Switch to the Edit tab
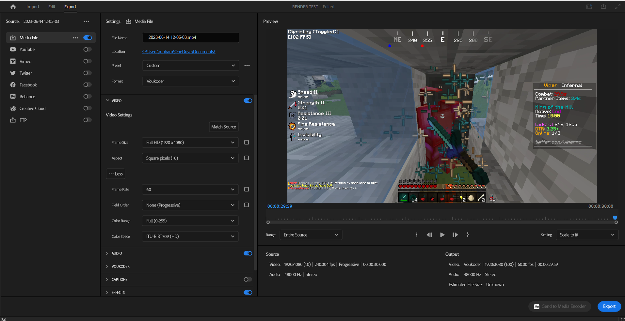625x321 pixels. click(x=52, y=7)
